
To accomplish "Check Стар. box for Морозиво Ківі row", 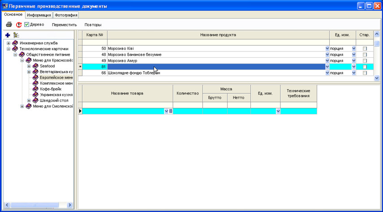I will (365, 48).
